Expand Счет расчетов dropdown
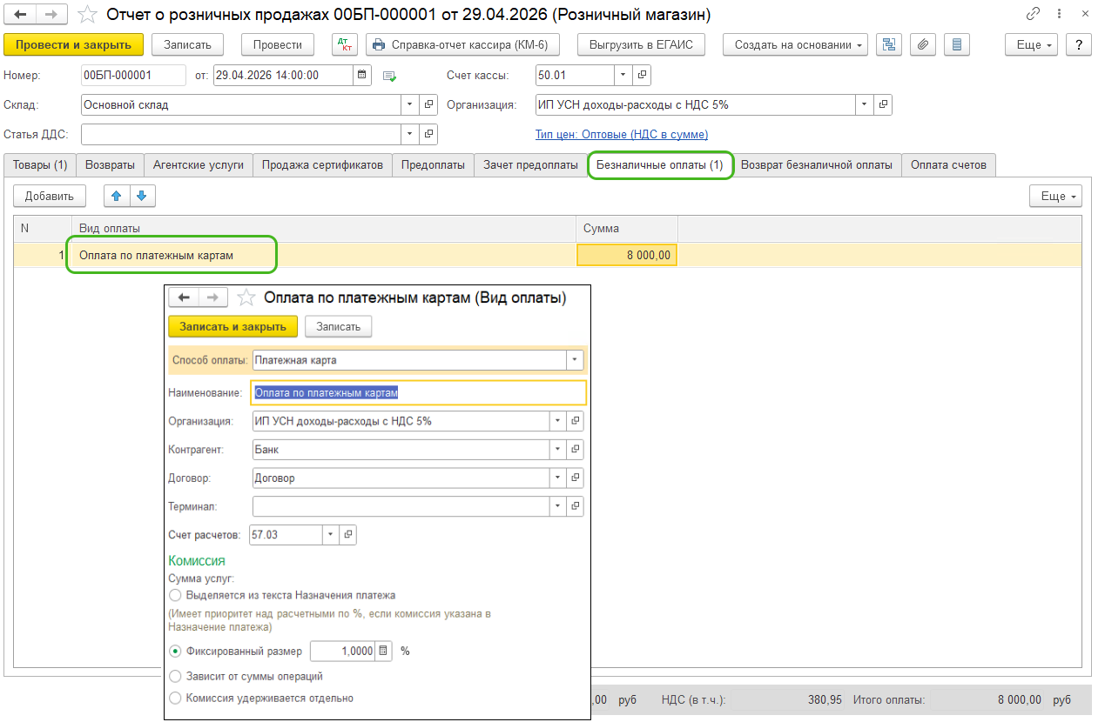 (330, 534)
